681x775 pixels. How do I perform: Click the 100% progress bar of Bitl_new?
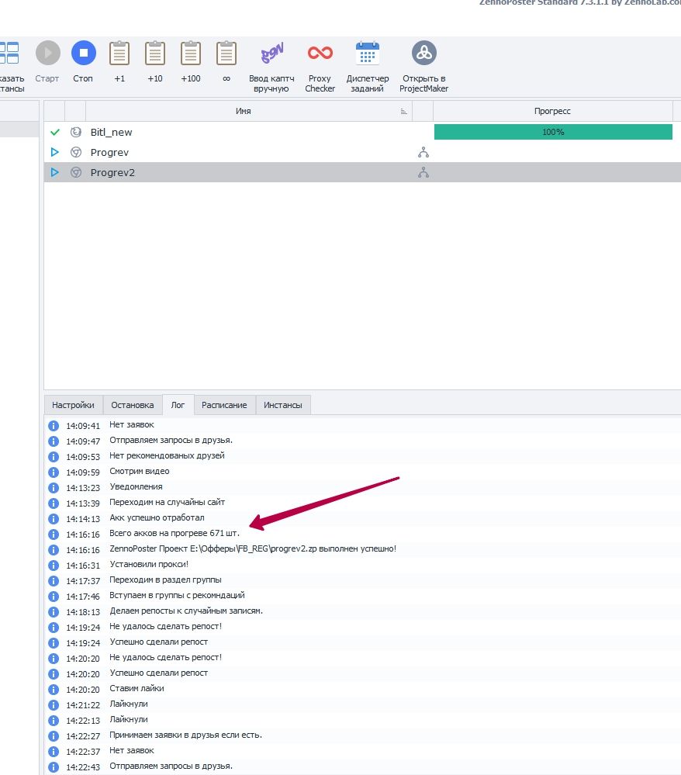click(553, 132)
